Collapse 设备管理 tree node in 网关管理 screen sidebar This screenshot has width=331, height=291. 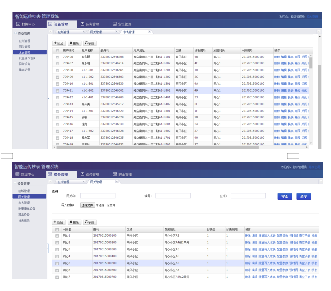coord(15,183)
